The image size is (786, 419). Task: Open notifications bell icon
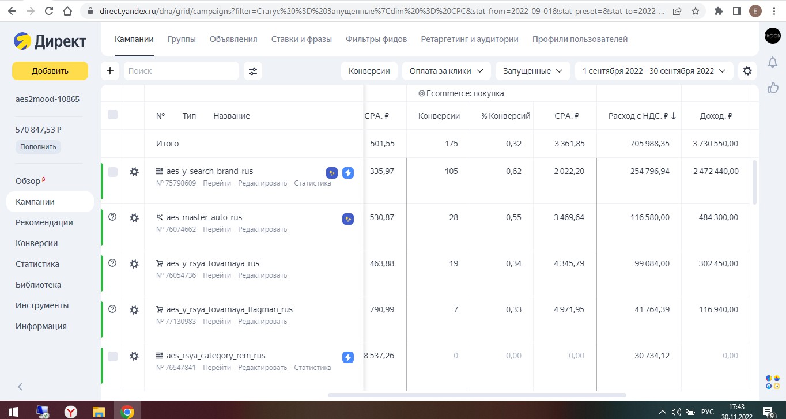[x=773, y=62]
